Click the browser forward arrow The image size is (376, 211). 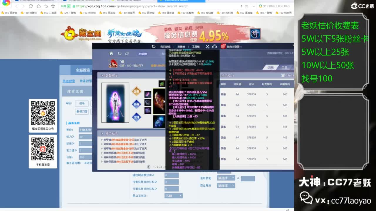click(23, 6)
